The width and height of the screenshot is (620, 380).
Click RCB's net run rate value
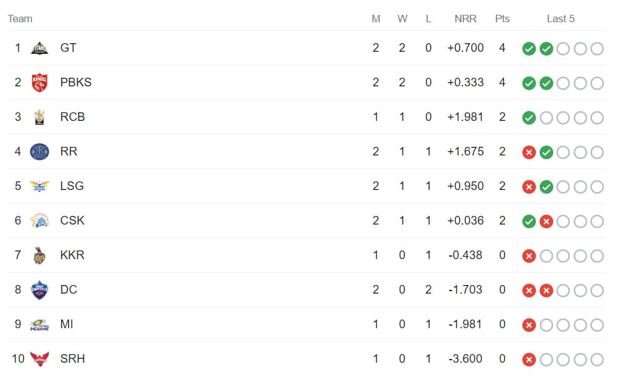pos(465,117)
